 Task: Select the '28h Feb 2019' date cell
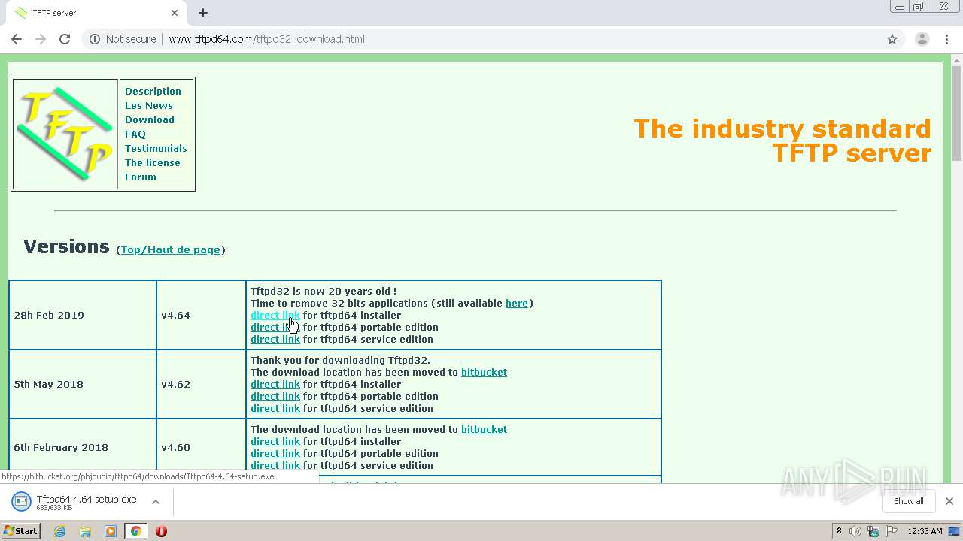[x=83, y=315]
